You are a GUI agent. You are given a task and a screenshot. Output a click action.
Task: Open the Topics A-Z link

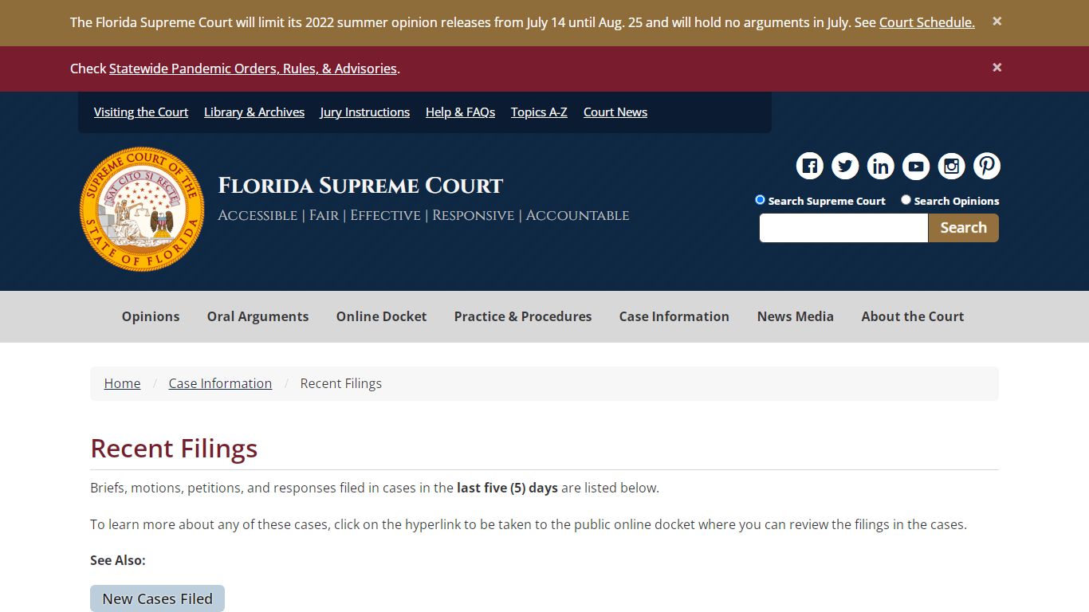click(x=539, y=112)
